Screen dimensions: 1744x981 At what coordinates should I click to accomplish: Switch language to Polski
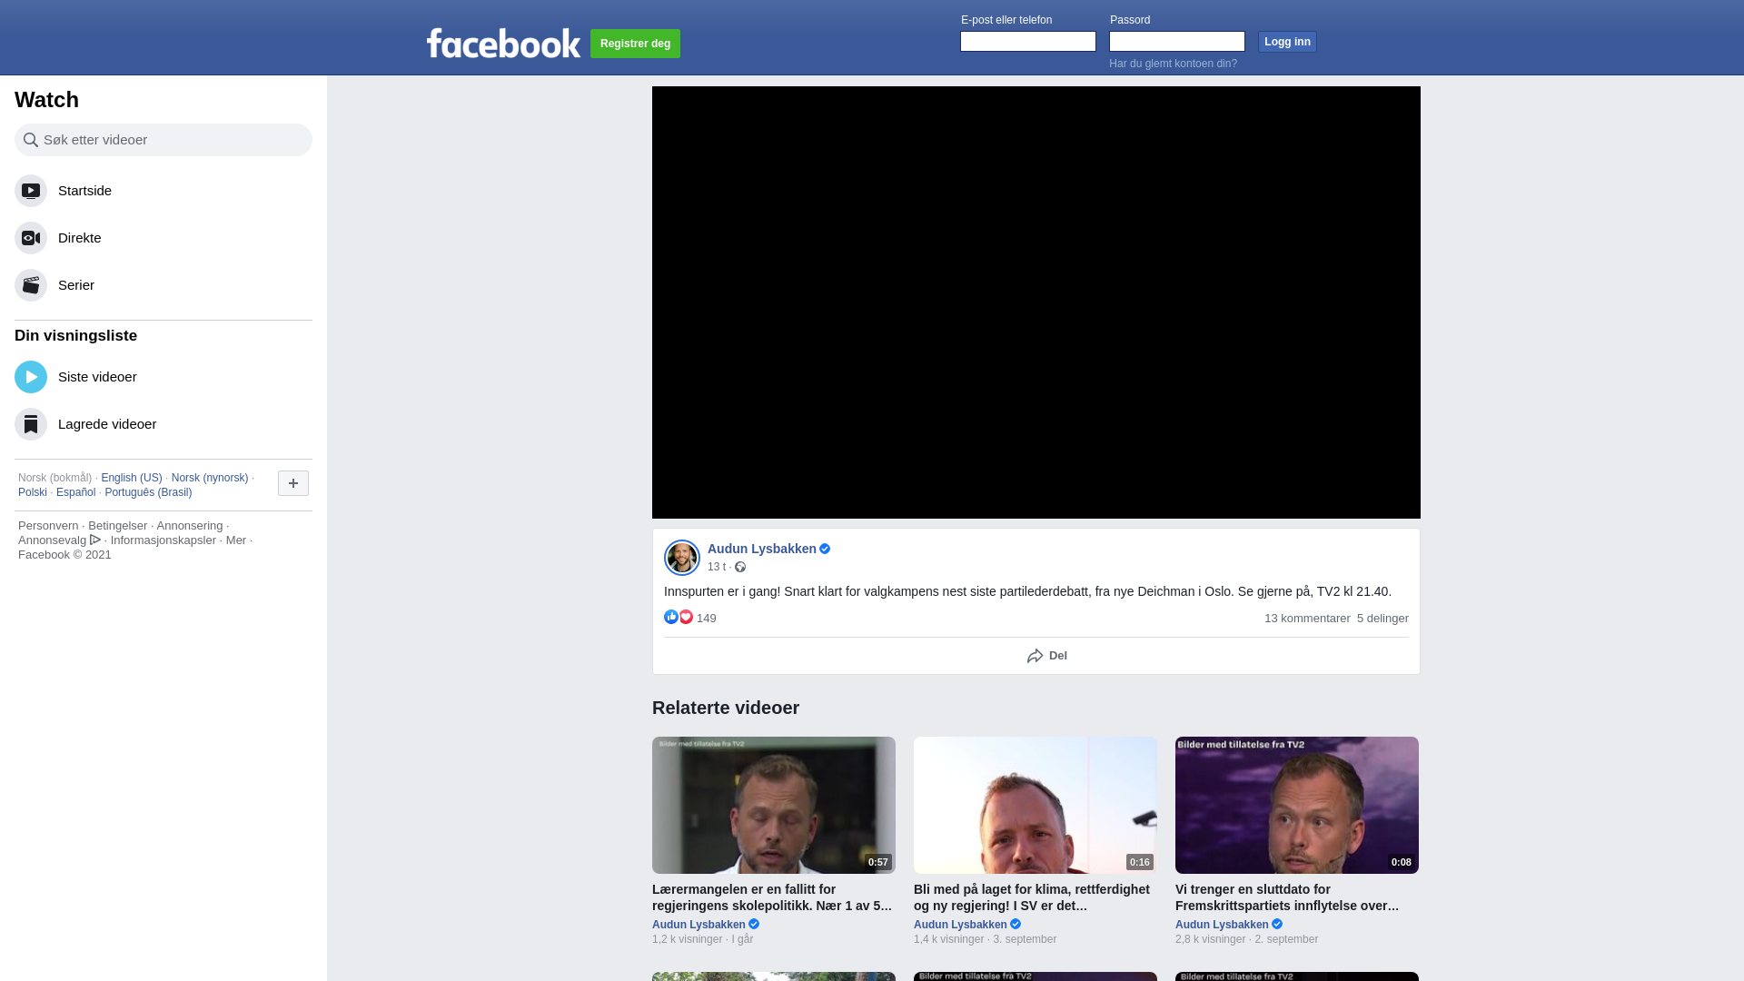(x=33, y=492)
